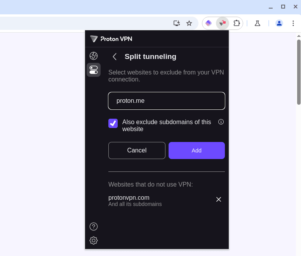
Task: Click the Add button
Action: 197,150
